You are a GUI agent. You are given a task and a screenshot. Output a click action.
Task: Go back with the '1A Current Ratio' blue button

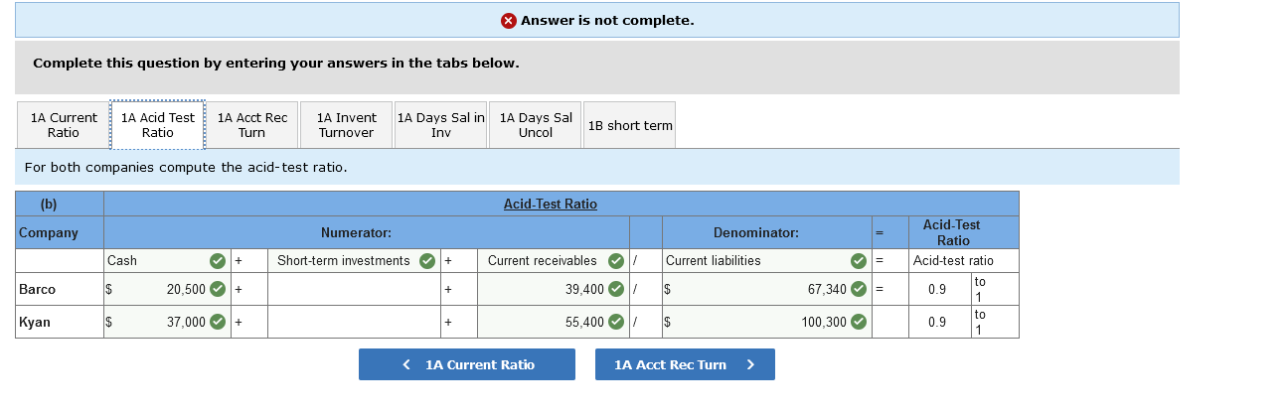467,364
